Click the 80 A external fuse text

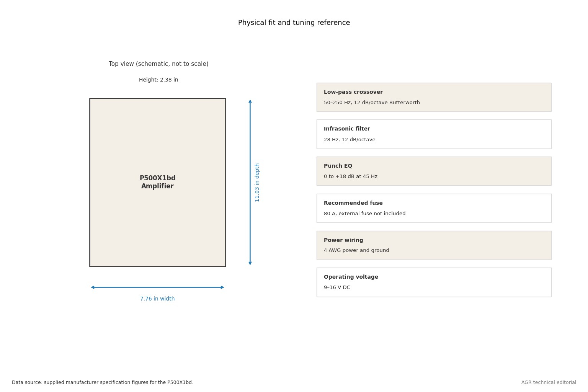click(x=364, y=214)
